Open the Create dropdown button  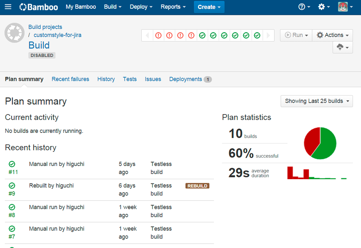click(209, 7)
